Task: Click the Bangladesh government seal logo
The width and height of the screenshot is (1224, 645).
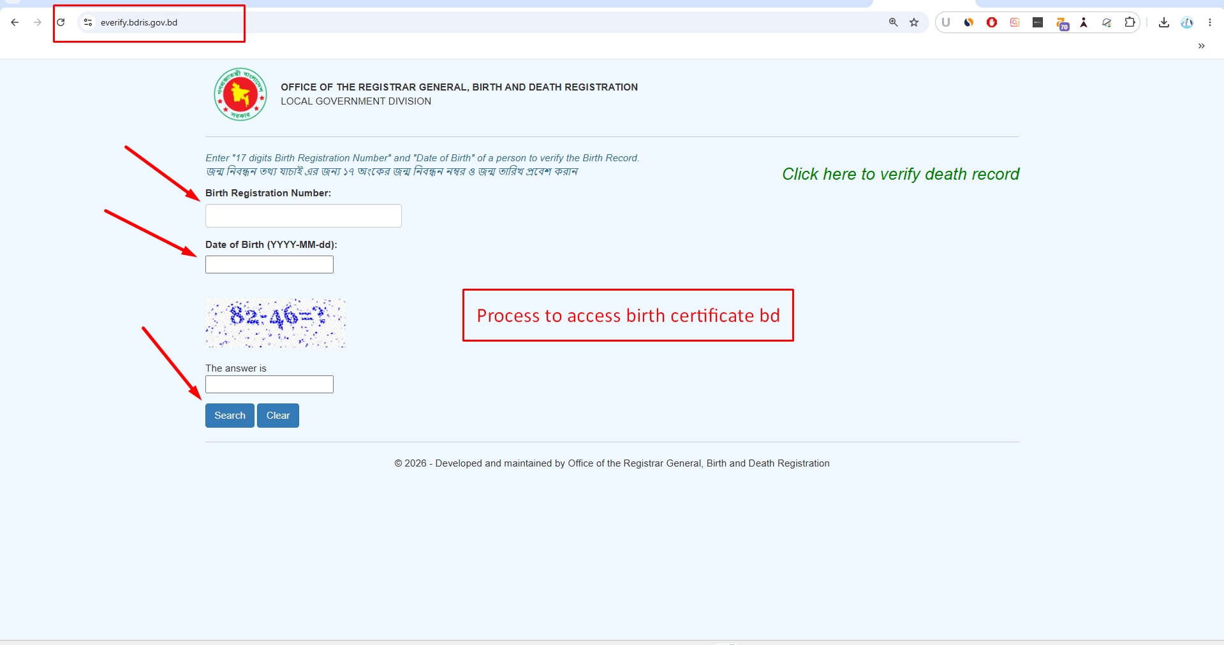Action: (240, 94)
